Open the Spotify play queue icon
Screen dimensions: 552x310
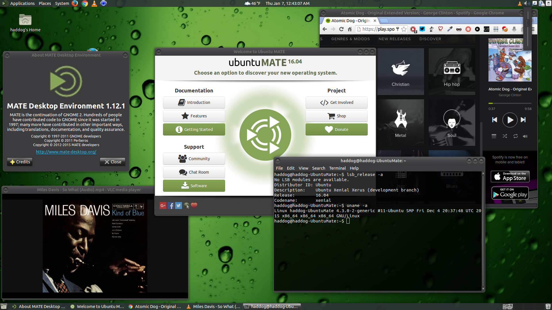(x=494, y=136)
